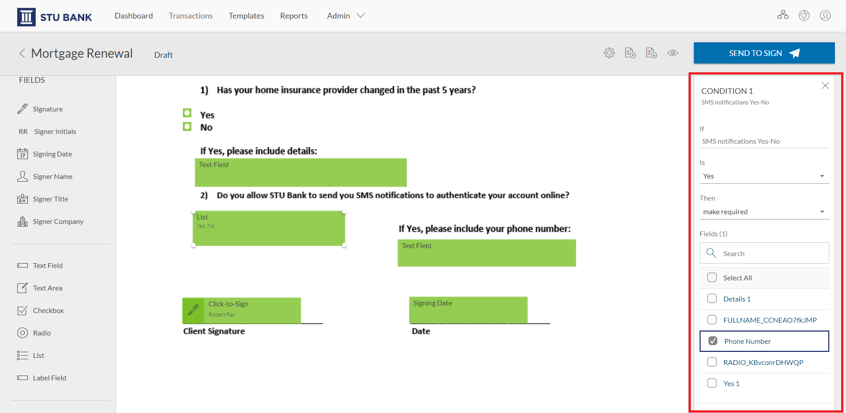Open the Transactions tab
The height and width of the screenshot is (413, 846).
(191, 15)
